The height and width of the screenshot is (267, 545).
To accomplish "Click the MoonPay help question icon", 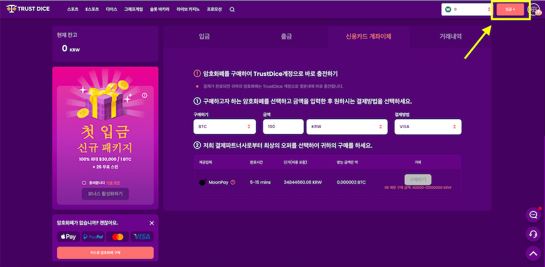I will point(233,182).
